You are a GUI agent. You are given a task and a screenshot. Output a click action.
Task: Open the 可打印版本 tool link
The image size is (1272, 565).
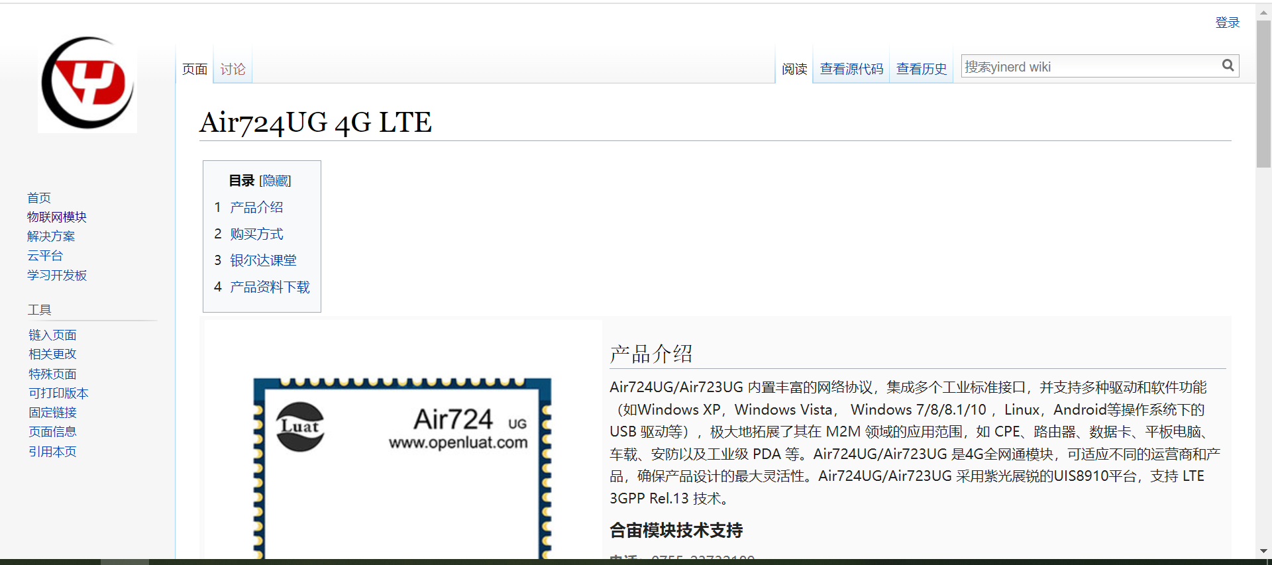pos(58,393)
